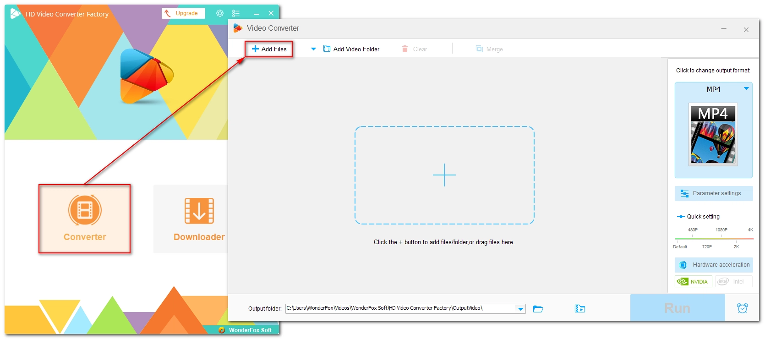Click Add Files in the toolbar
This screenshot has width=765, height=339.
coord(269,49)
